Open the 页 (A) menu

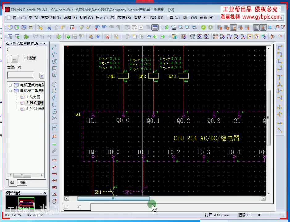point(33,18)
